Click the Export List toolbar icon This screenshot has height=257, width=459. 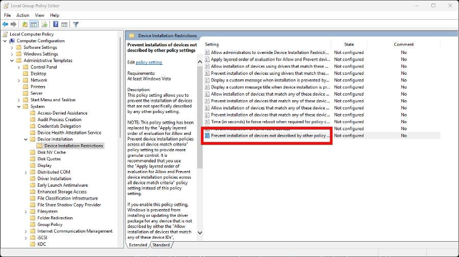(x=44, y=24)
